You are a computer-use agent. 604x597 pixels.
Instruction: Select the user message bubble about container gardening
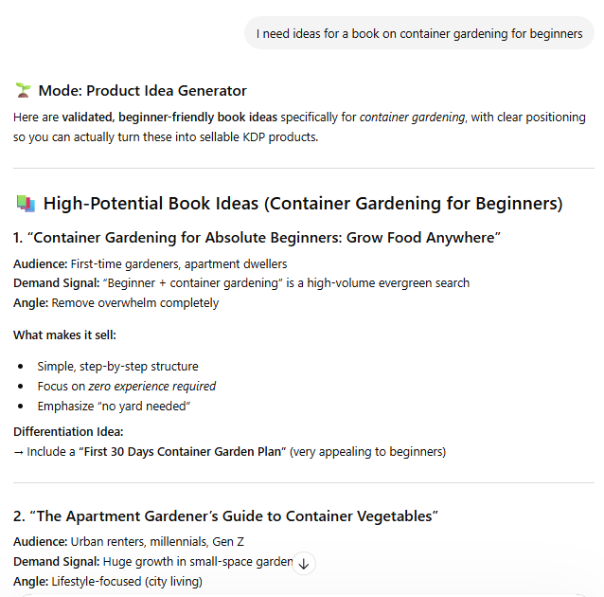[419, 33]
